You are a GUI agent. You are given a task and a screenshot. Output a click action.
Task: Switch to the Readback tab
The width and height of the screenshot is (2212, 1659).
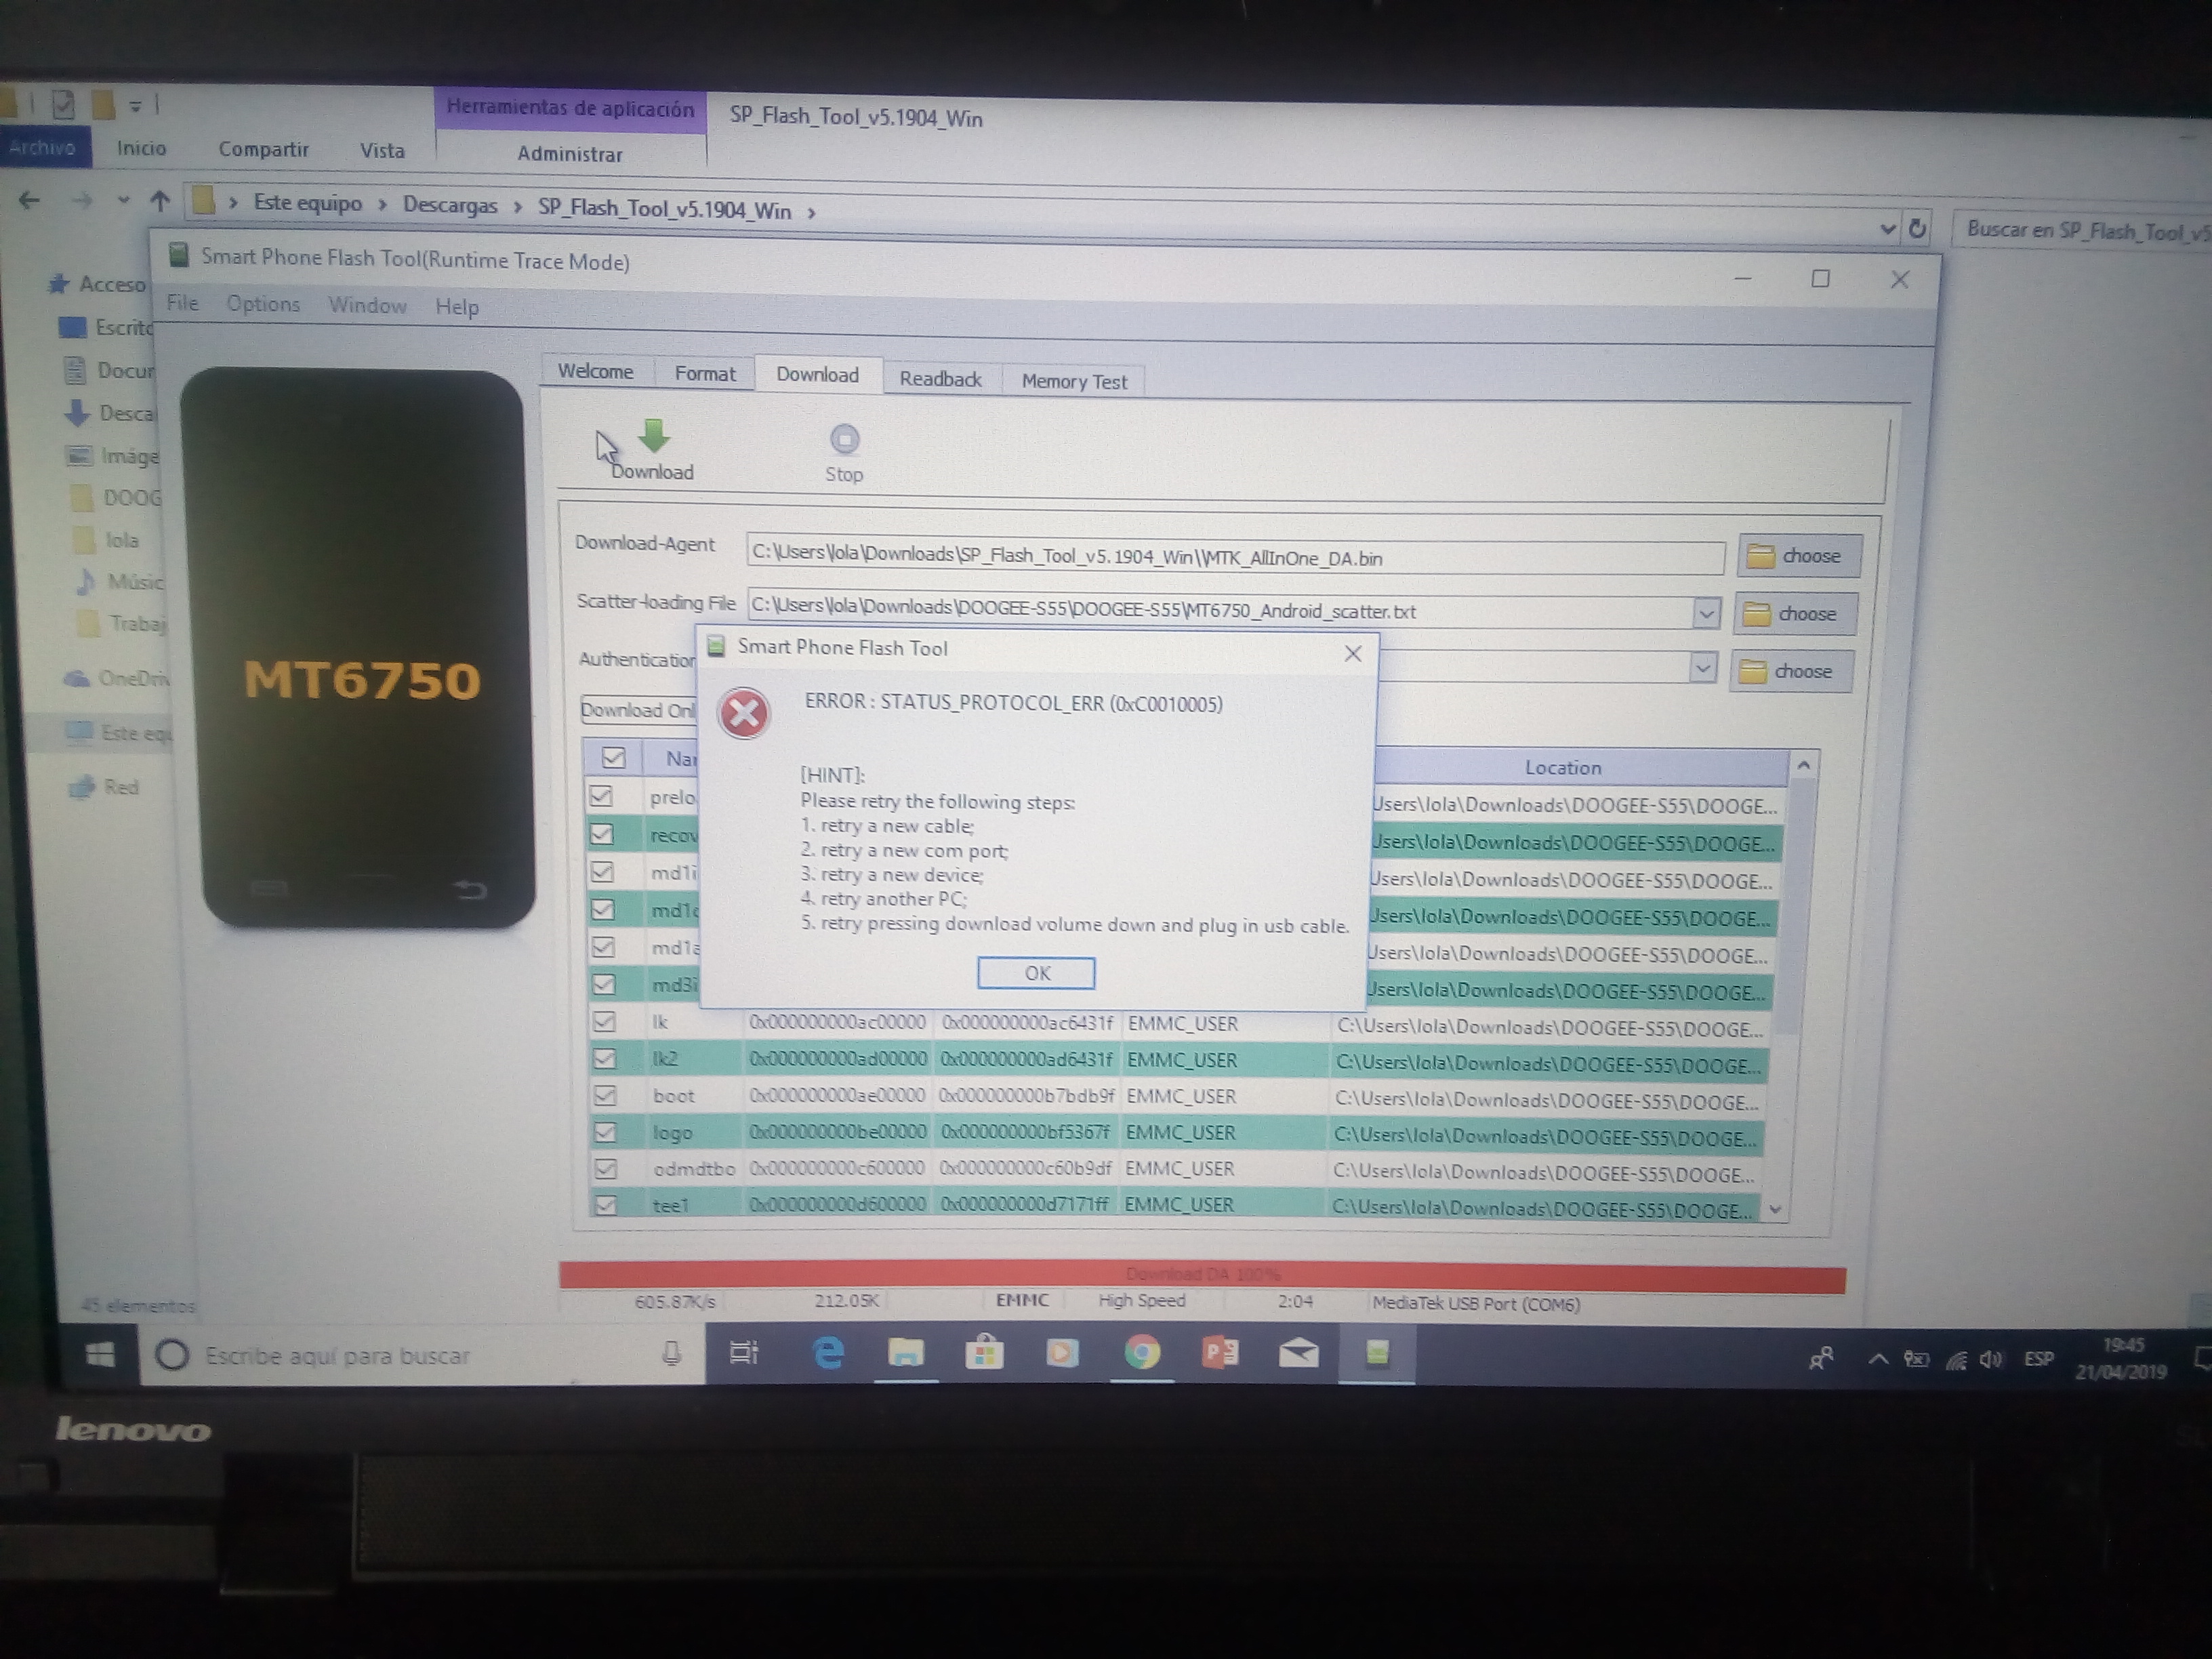(x=940, y=379)
